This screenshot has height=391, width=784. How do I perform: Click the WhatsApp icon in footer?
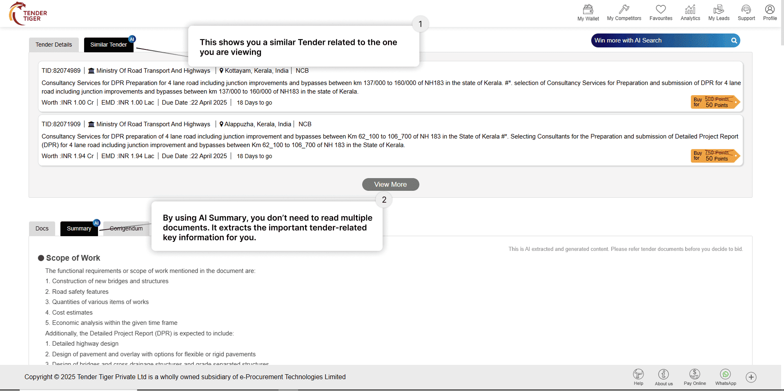click(726, 374)
